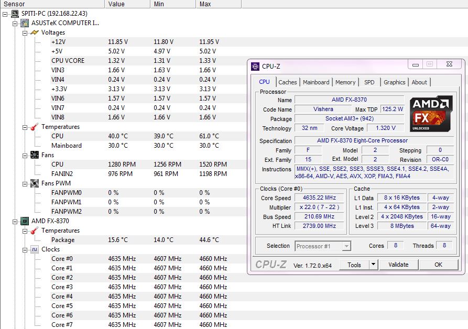Select the VIN8 voltage row
This screenshot has height=329, width=468.
coord(148,117)
